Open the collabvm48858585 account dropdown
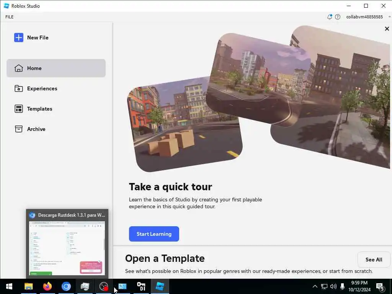Viewport: 392px width, 294px height. pyautogui.click(x=368, y=17)
